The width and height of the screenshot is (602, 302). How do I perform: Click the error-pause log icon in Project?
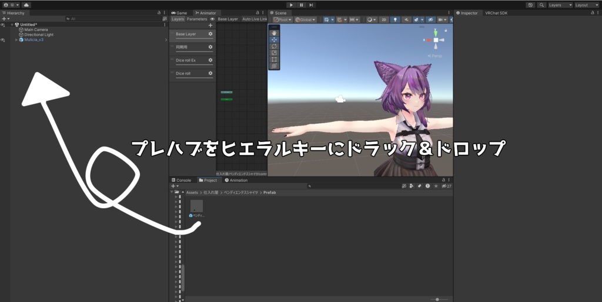(x=428, y=186)
